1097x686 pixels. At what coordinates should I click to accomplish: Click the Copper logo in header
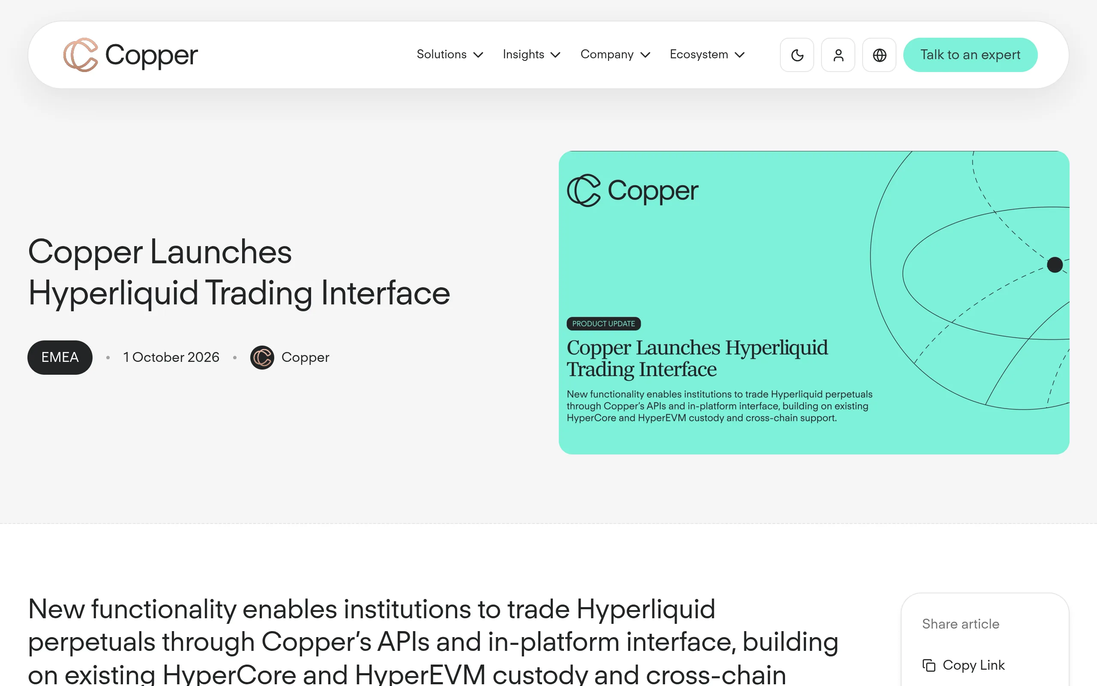(x=131, y=55)
